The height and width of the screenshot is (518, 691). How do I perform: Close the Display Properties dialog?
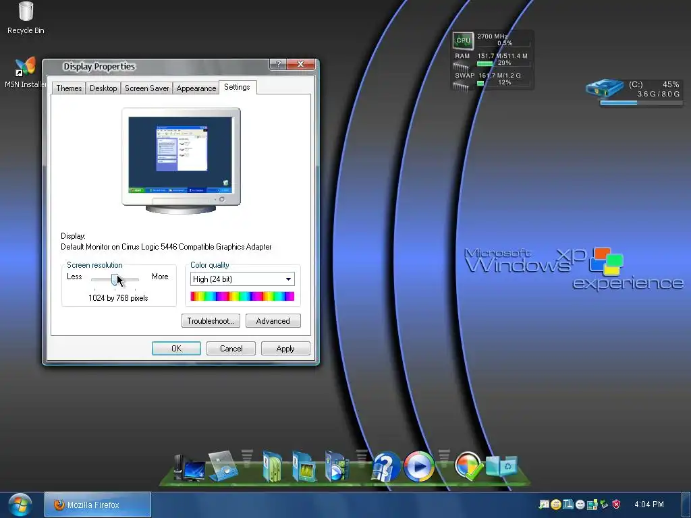301,64
